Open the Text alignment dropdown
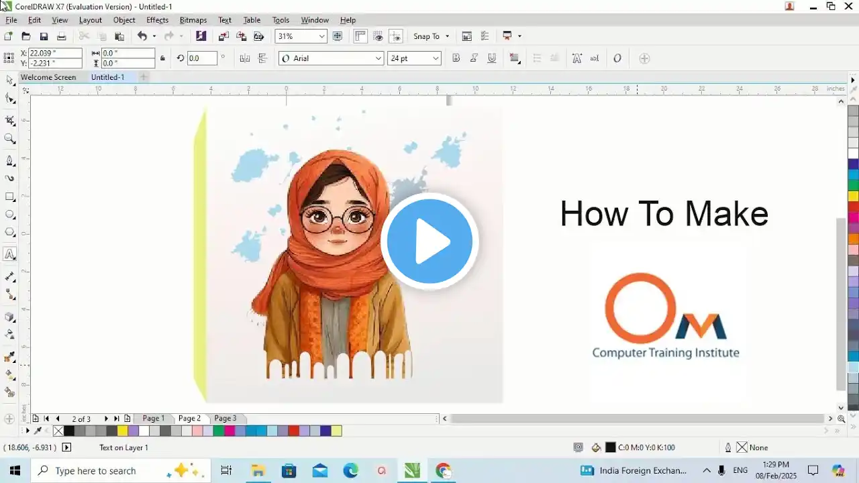 515,58
